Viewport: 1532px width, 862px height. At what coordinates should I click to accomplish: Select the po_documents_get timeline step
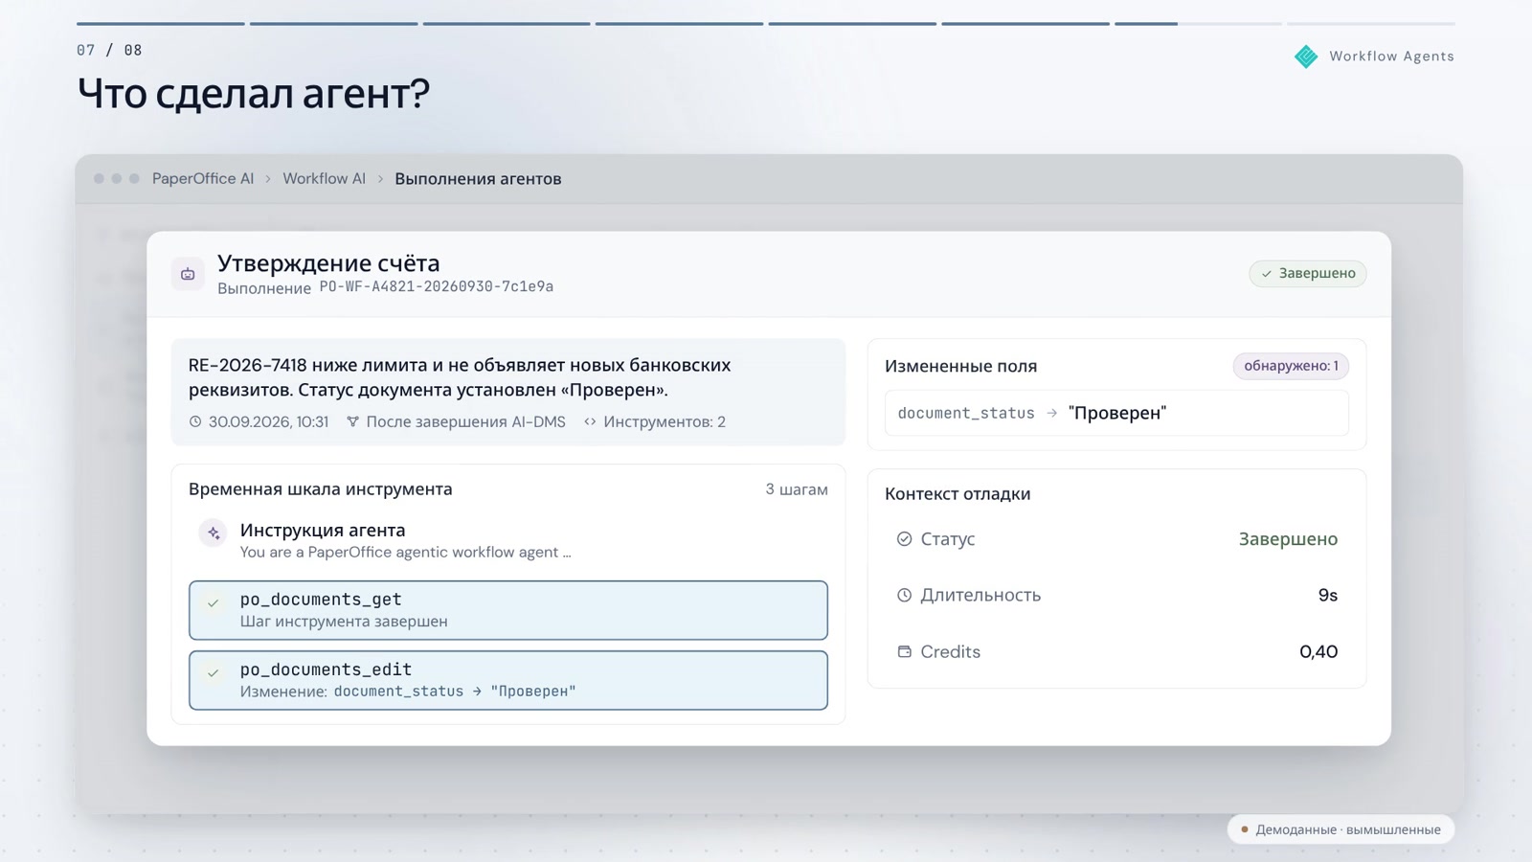tap(508, 610)
